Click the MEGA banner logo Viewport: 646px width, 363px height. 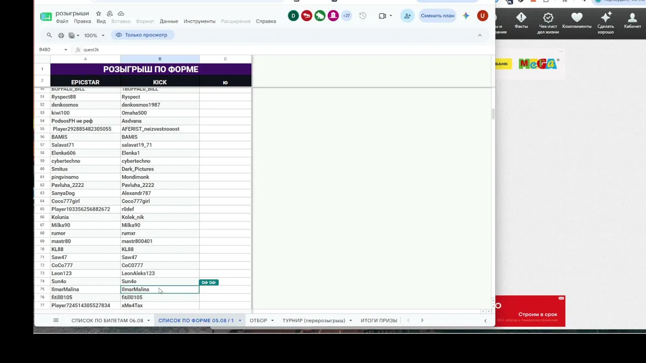pyautogui.click(x=538, y=64)
